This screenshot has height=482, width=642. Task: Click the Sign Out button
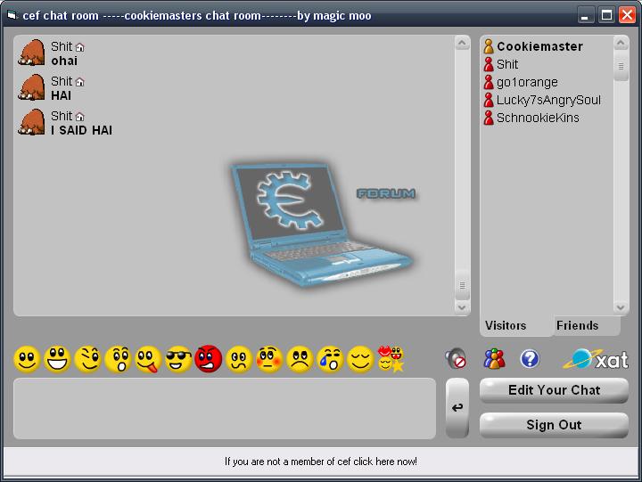[554, 425]
